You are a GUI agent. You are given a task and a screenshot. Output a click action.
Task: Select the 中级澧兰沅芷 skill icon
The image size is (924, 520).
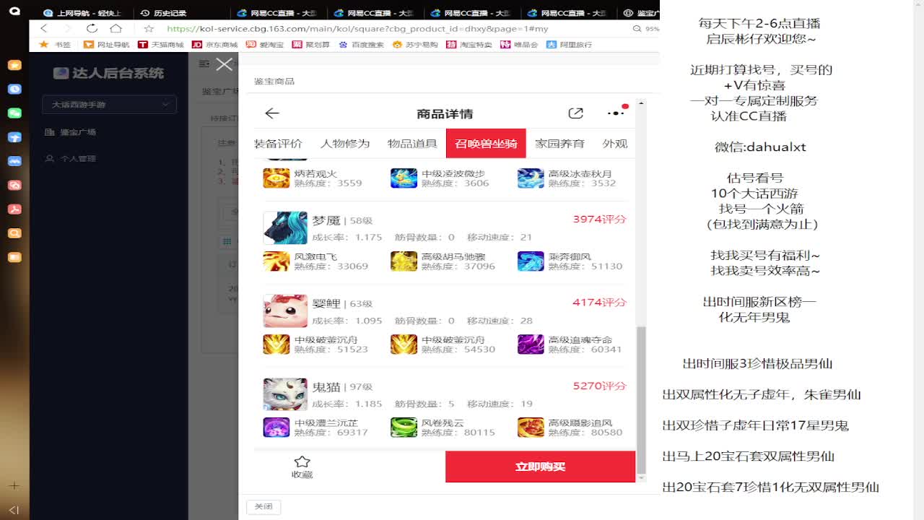[276, 427]
